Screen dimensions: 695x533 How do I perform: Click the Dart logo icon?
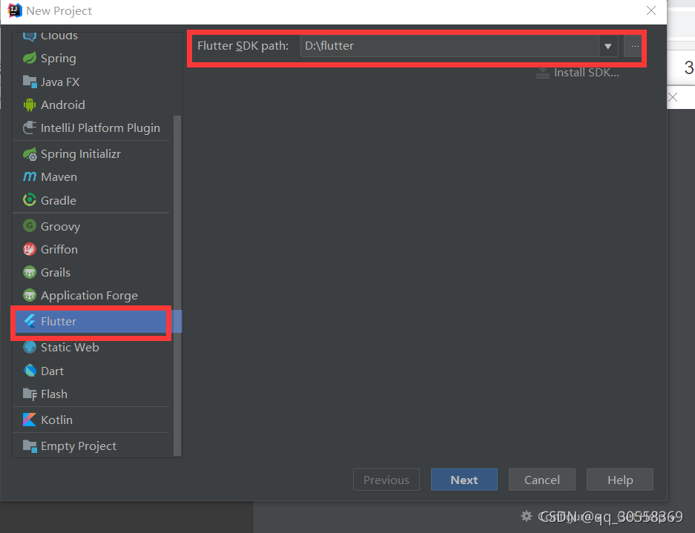(30, 371)
